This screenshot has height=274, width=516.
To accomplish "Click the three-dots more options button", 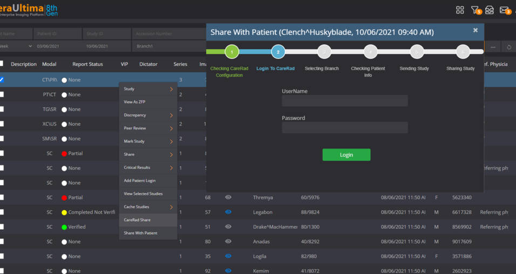I will pos(493,47).
